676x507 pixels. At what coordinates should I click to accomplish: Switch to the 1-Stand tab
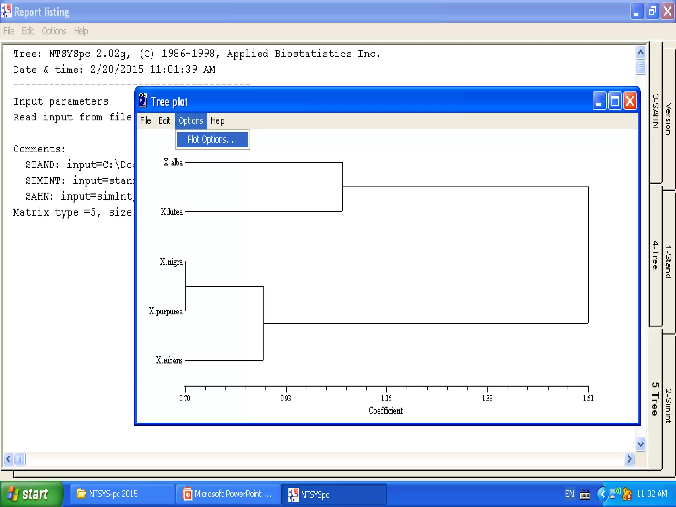click(x=669, y=261)
